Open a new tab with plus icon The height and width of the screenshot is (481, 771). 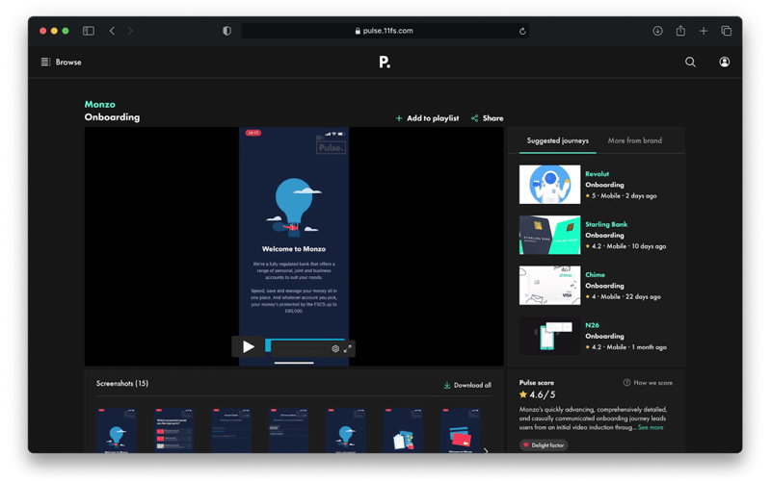tap(704, 31)
